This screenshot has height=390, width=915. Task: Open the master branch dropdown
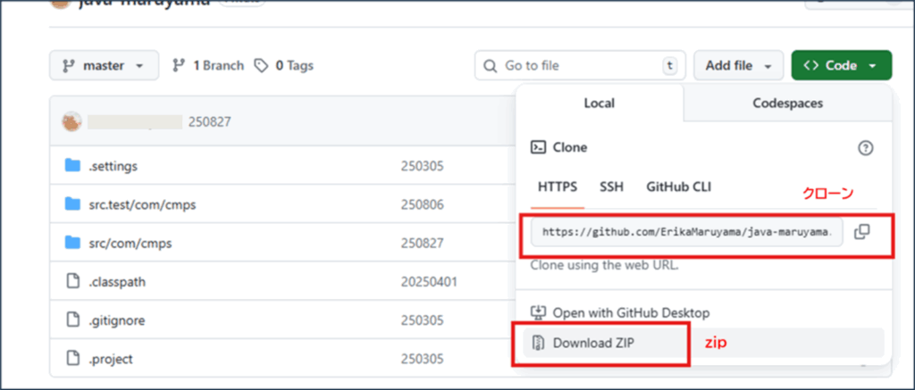104,65
